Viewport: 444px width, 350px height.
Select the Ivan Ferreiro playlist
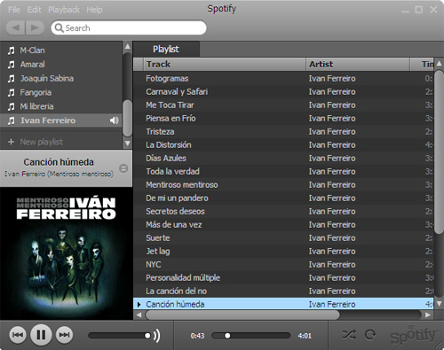(61, 121)
